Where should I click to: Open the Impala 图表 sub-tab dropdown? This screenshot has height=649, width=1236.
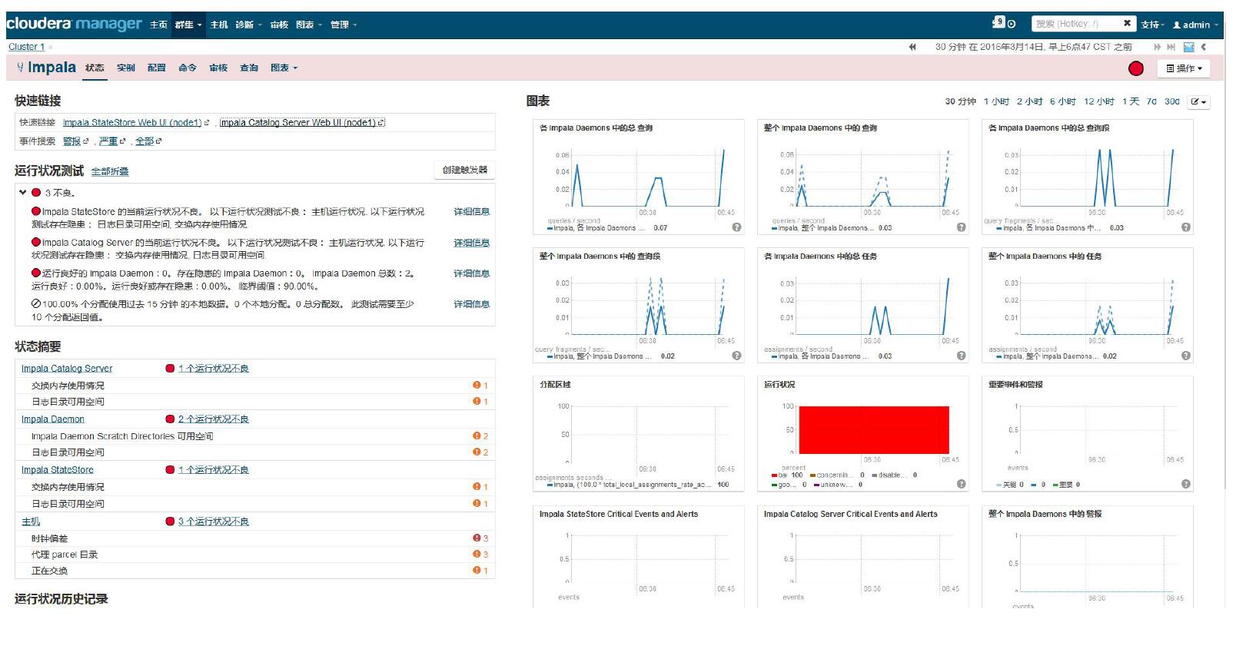284,68
